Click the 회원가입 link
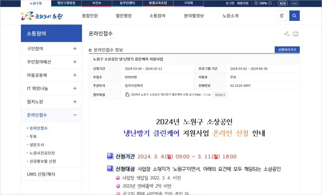The height and width of the screenshot is (195, 322). click(243, 3)
